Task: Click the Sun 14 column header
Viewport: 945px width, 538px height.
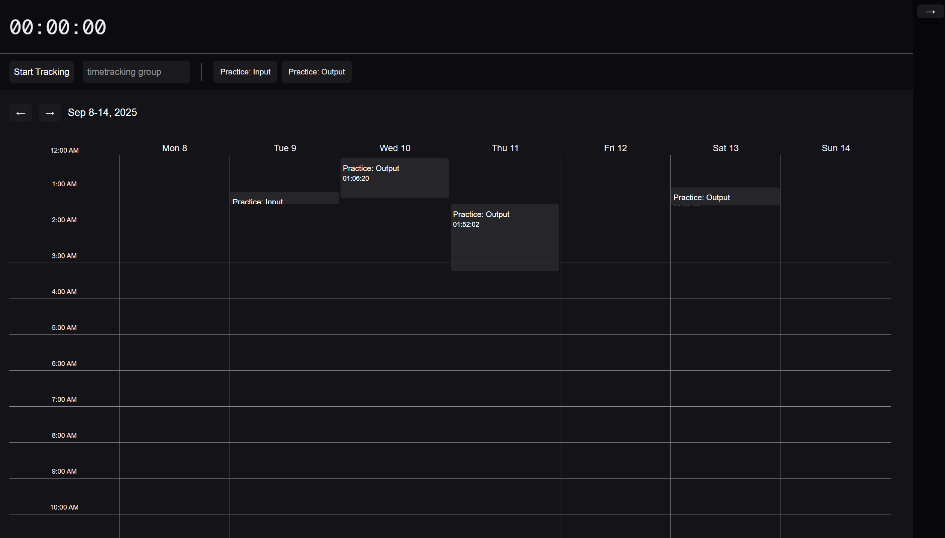Action: 836,148
